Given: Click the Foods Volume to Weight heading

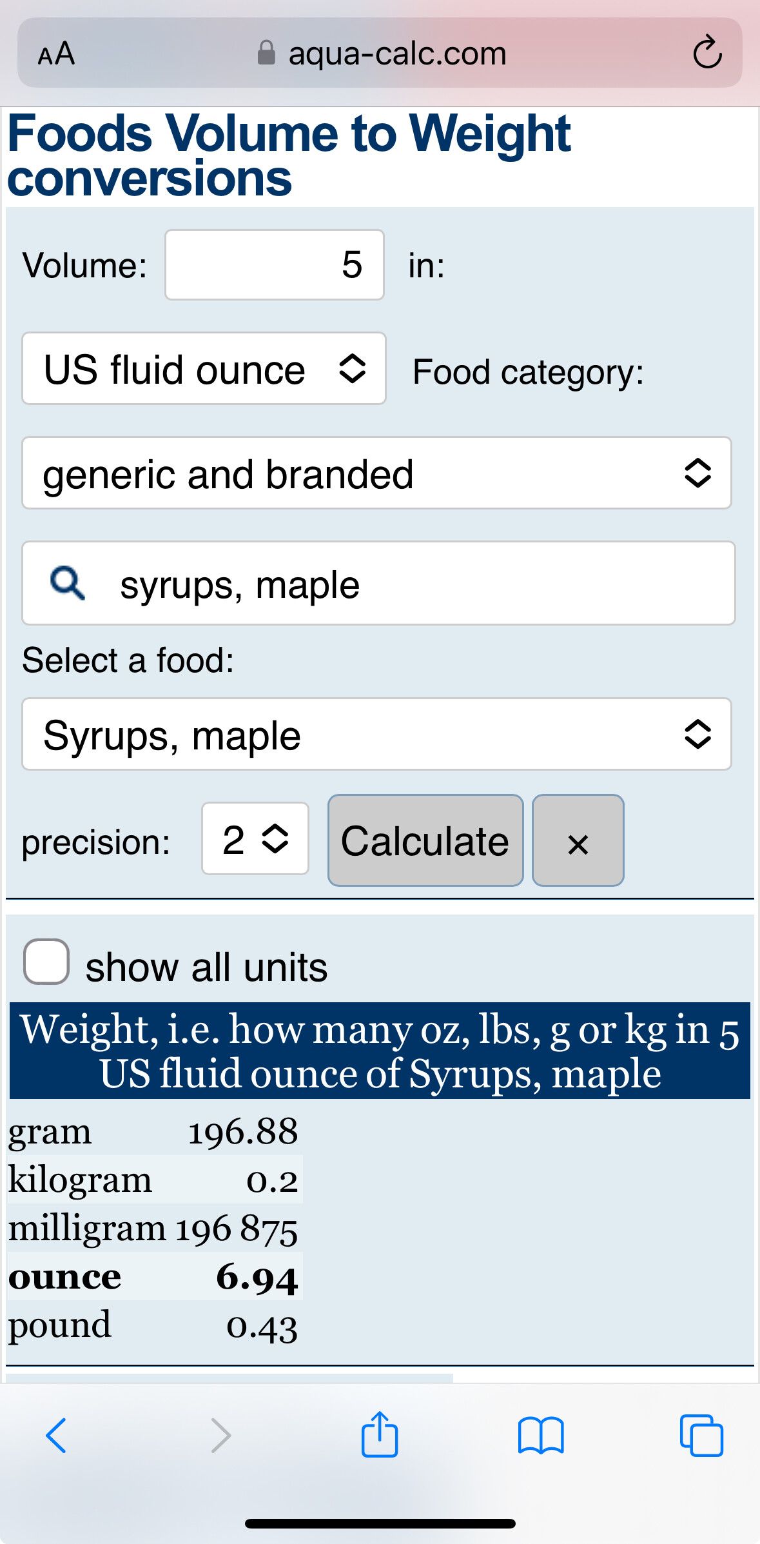Looking at the screenshot, I should pos(289,155).
